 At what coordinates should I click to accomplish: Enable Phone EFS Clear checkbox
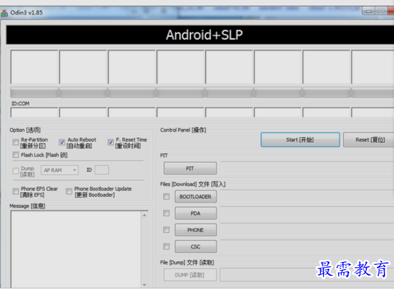pyautogui.click(x=16, y=191)
